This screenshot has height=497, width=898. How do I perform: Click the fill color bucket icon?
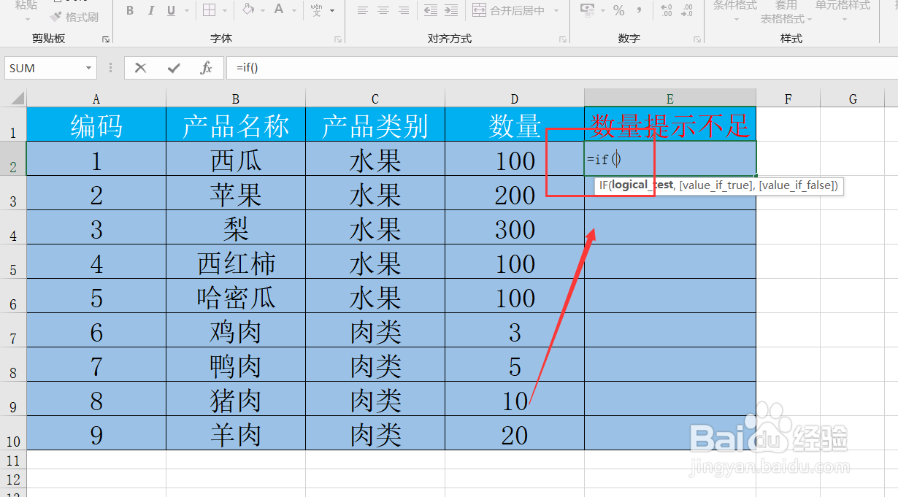click(248, 10)
